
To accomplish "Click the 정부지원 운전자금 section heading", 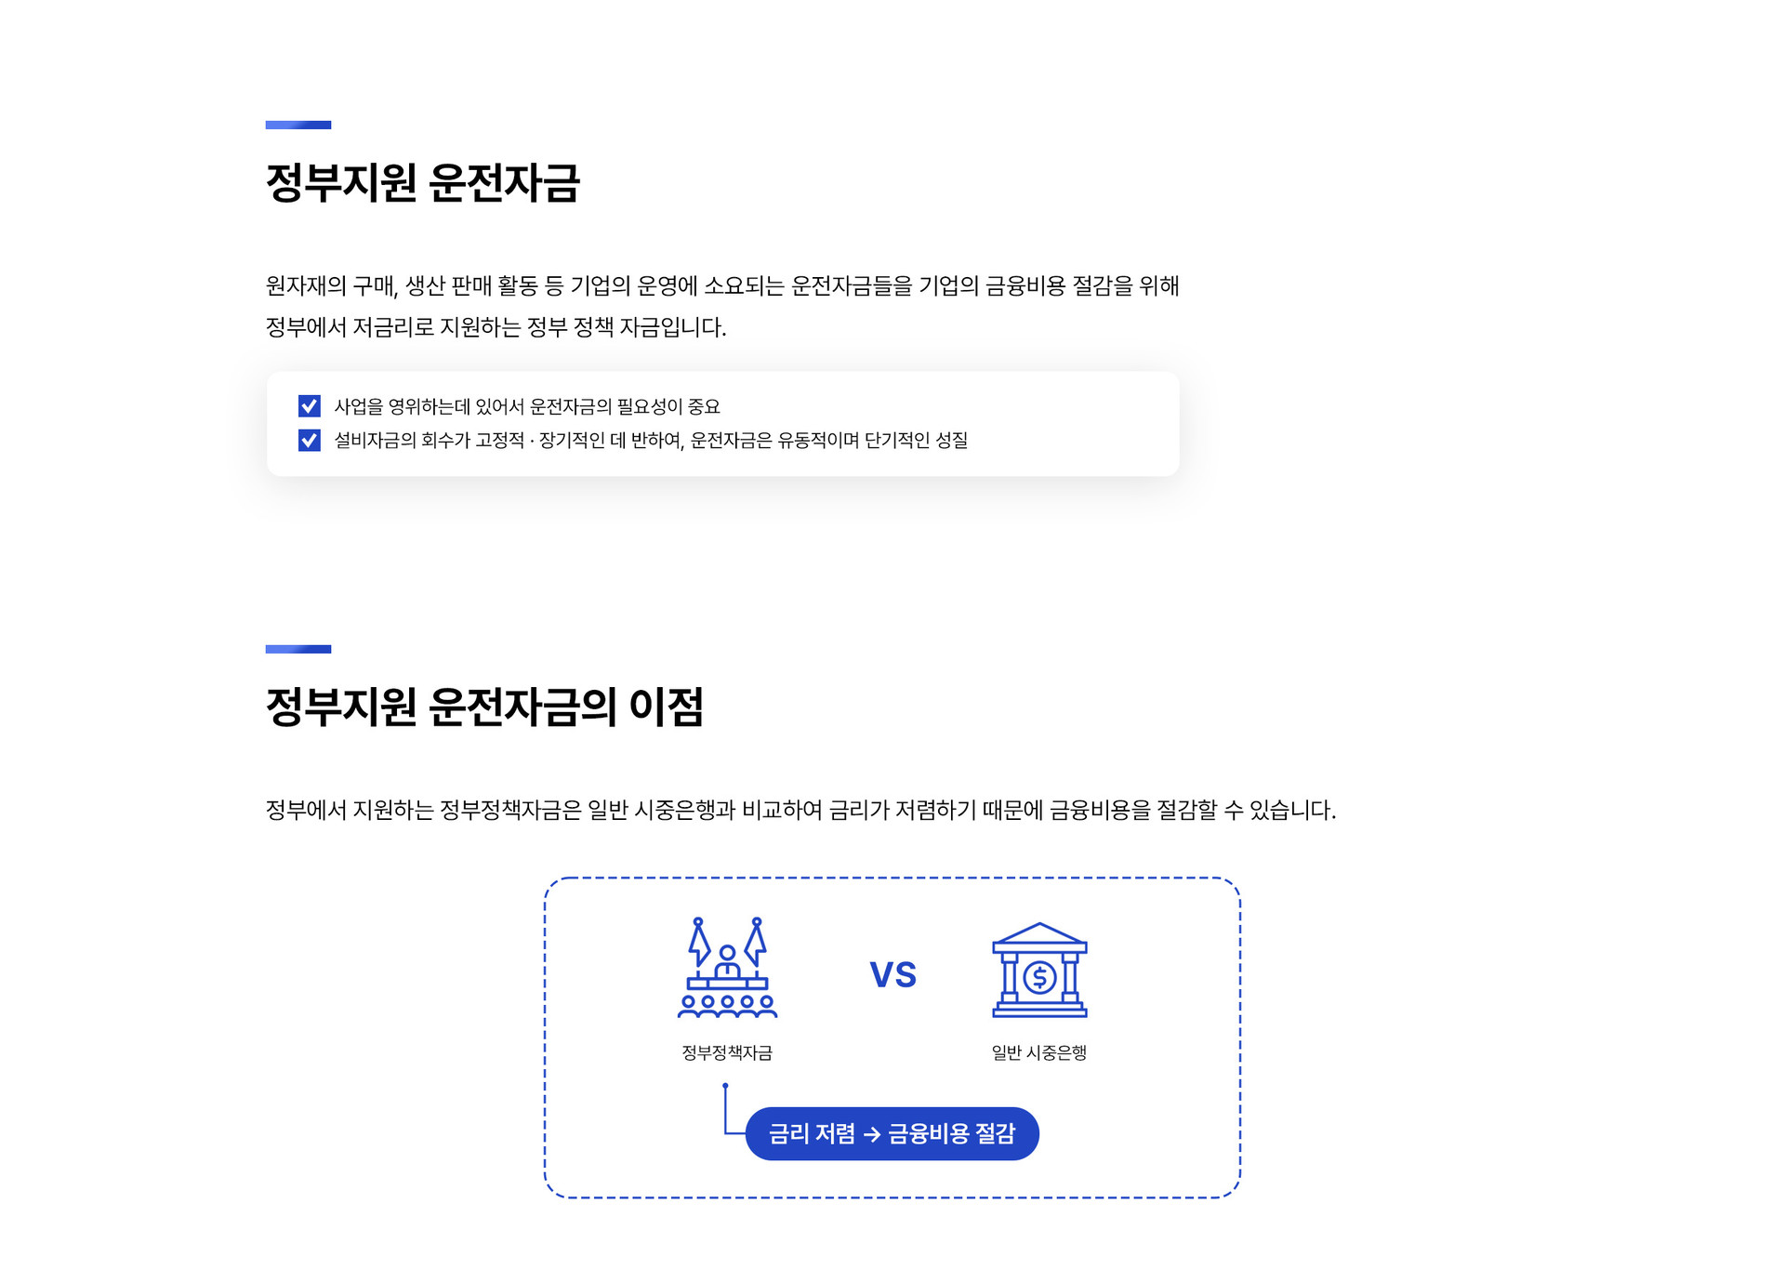I will click(423, 182).
